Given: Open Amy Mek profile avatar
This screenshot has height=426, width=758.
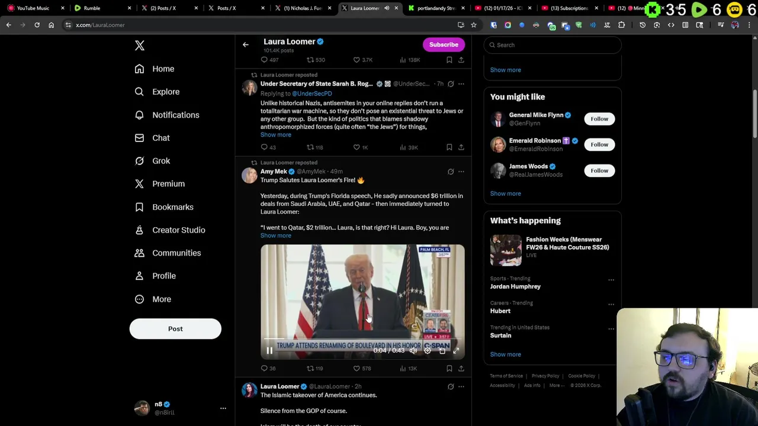Looking at the screenshot, I should tap(249, 175).
